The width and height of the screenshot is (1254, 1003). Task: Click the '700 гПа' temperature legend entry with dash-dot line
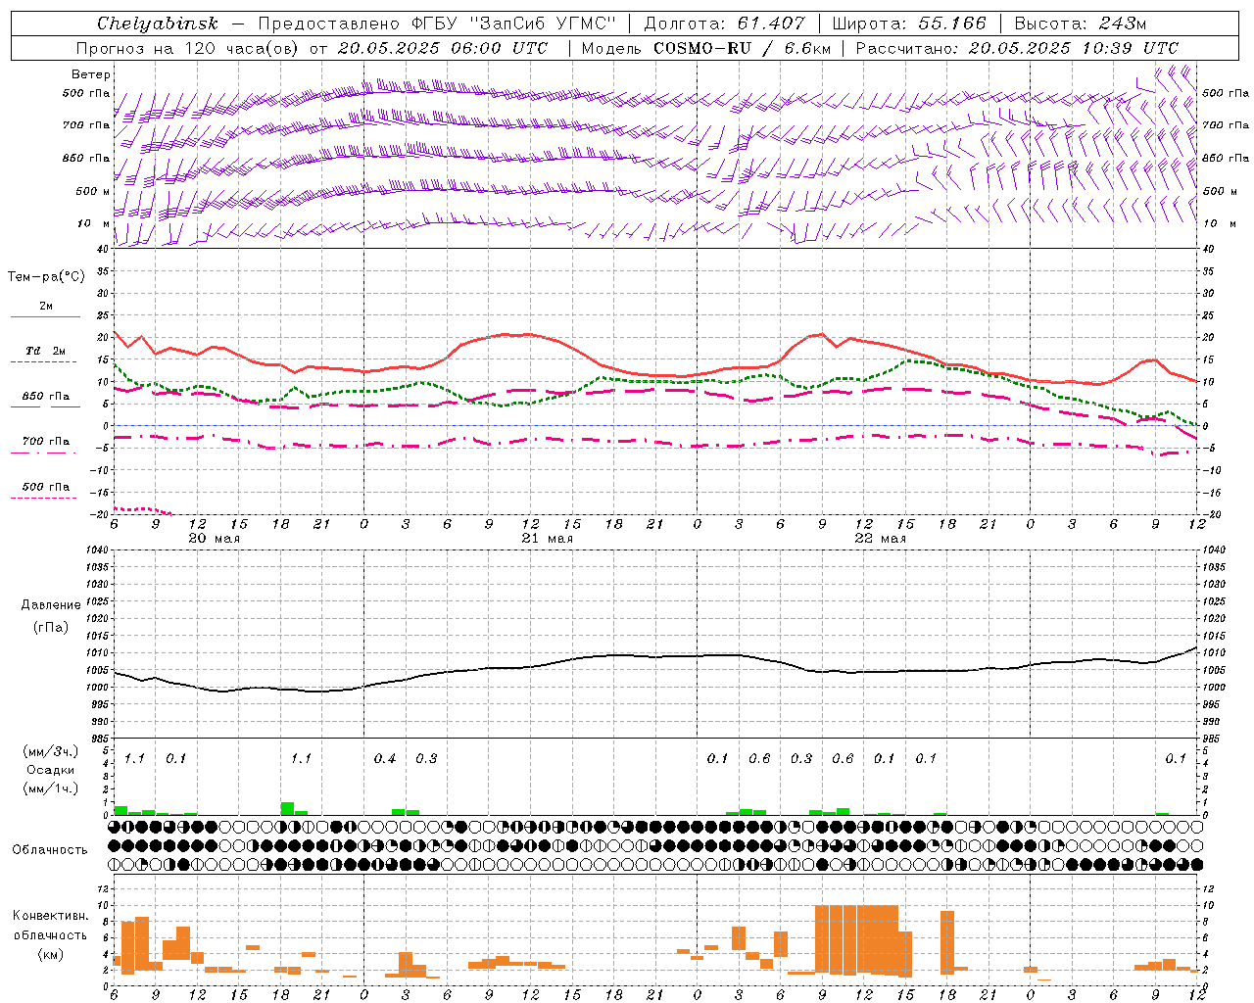click(46, 442)
